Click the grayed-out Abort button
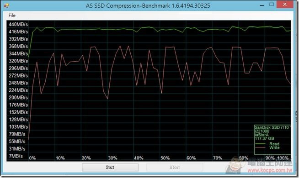This screenshot has height=178, width=299. tap(175, 168)
